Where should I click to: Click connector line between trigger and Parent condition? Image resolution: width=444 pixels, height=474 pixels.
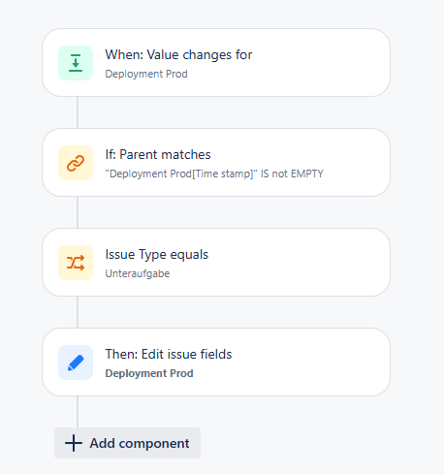[x=78, y=112]
